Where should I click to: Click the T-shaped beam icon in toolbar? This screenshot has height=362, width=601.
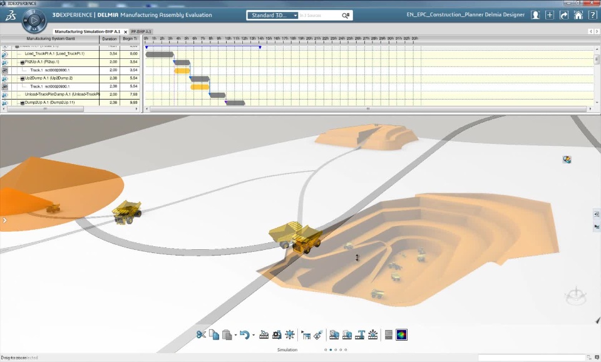(360, 335)
